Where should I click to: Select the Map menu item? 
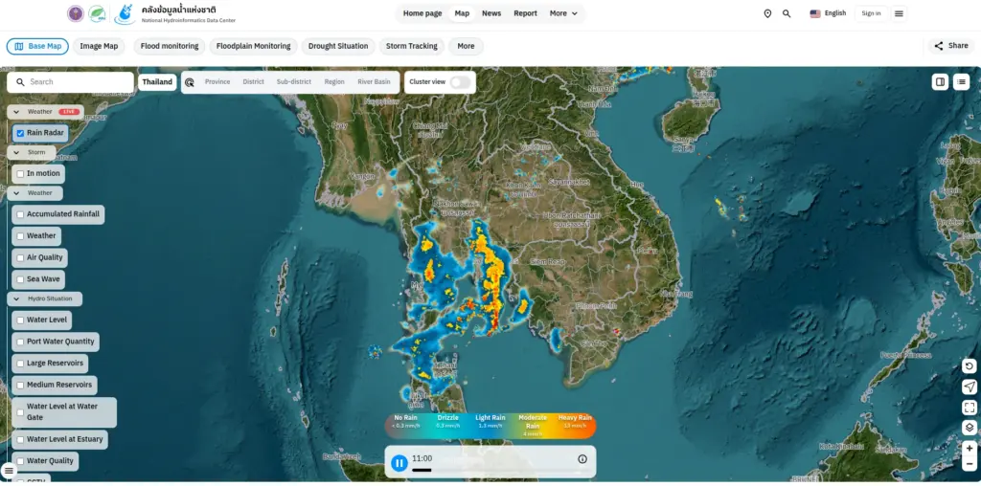(462, 13)
